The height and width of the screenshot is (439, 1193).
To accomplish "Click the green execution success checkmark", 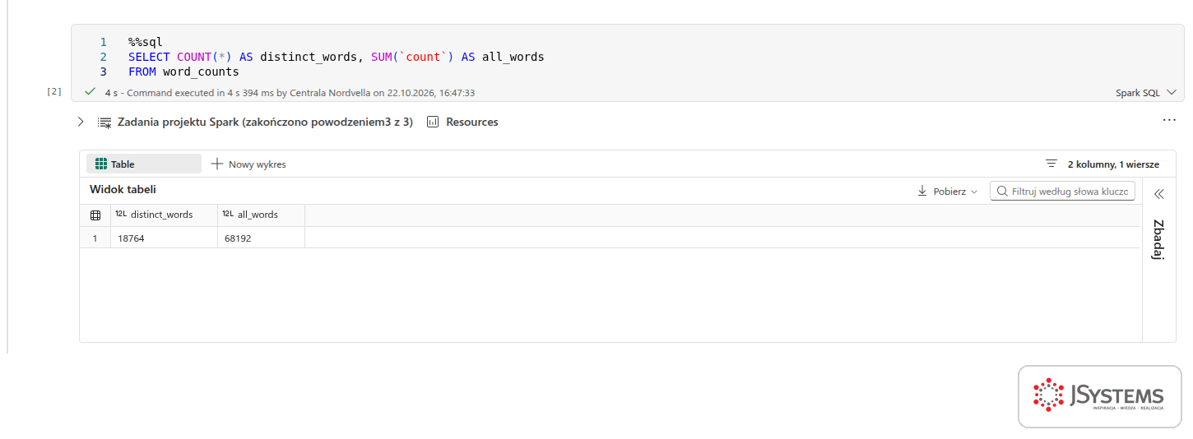I will 91,92.
